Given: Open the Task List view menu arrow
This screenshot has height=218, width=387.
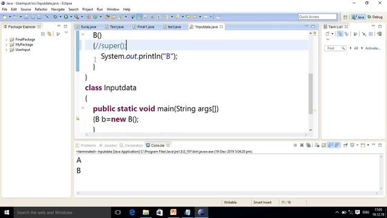Looking at the screenshot, I should 328,39.
